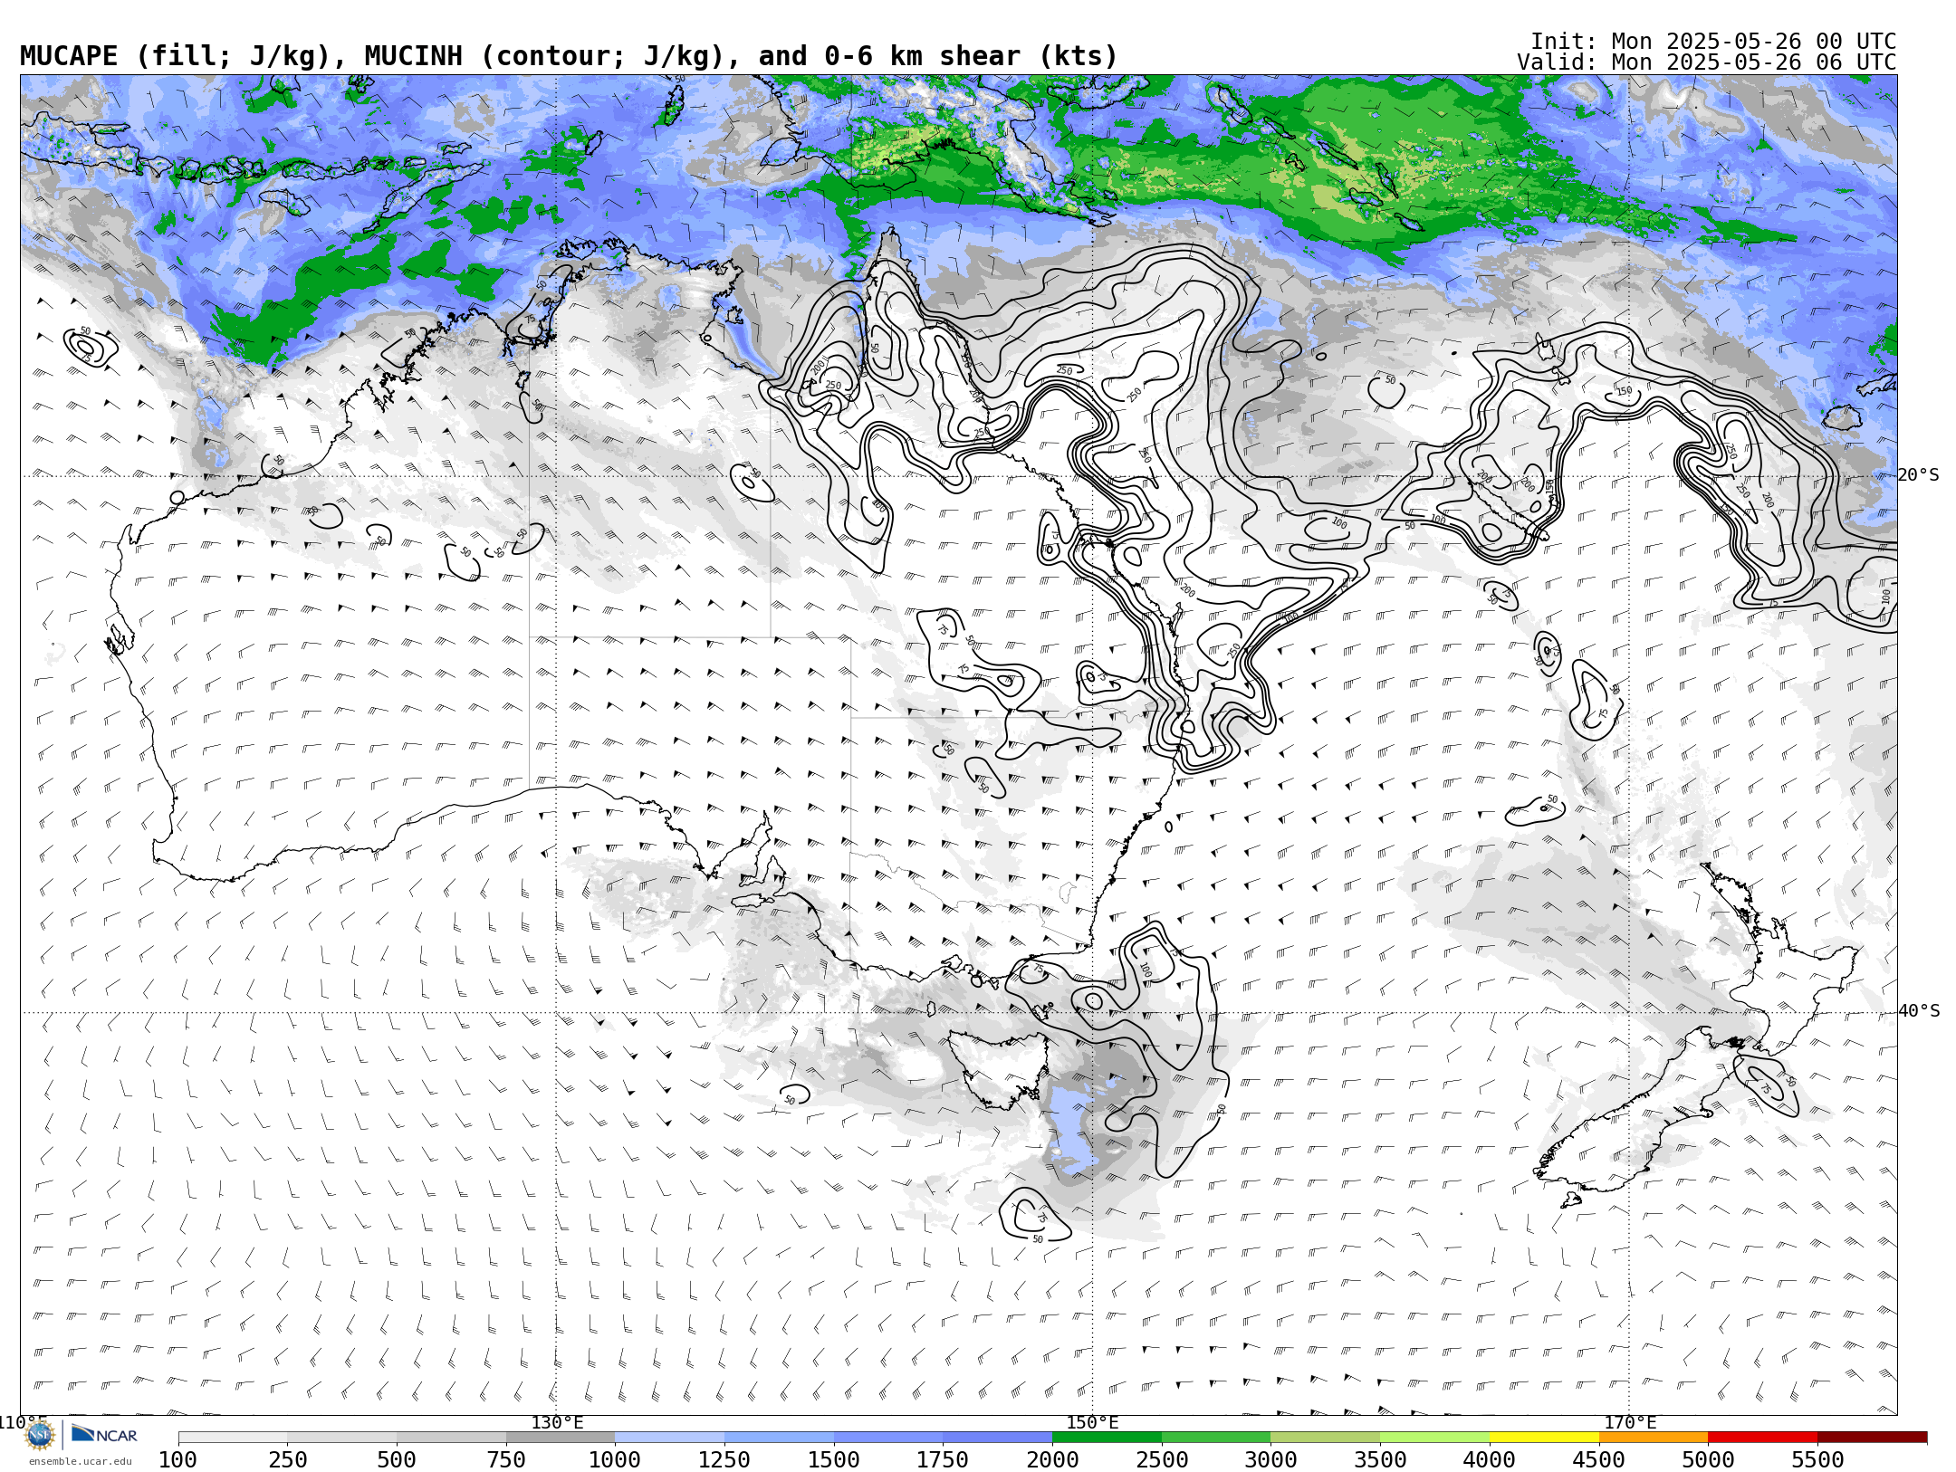Click the colorbar label 3500
The image size is (1956, 1472).
click(1381, 1459)
